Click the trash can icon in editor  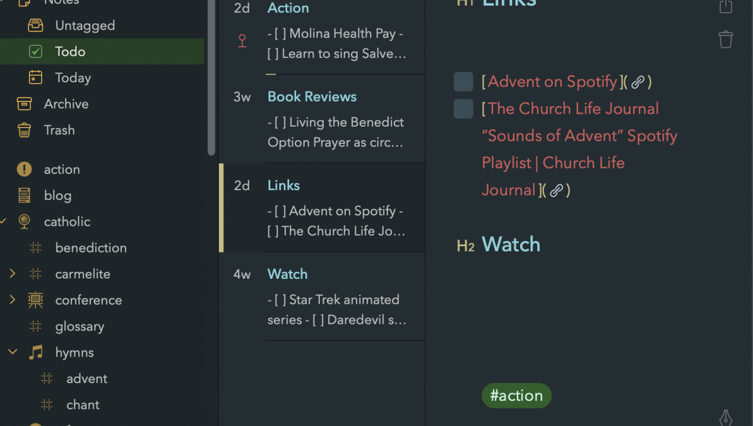point(725,39)
